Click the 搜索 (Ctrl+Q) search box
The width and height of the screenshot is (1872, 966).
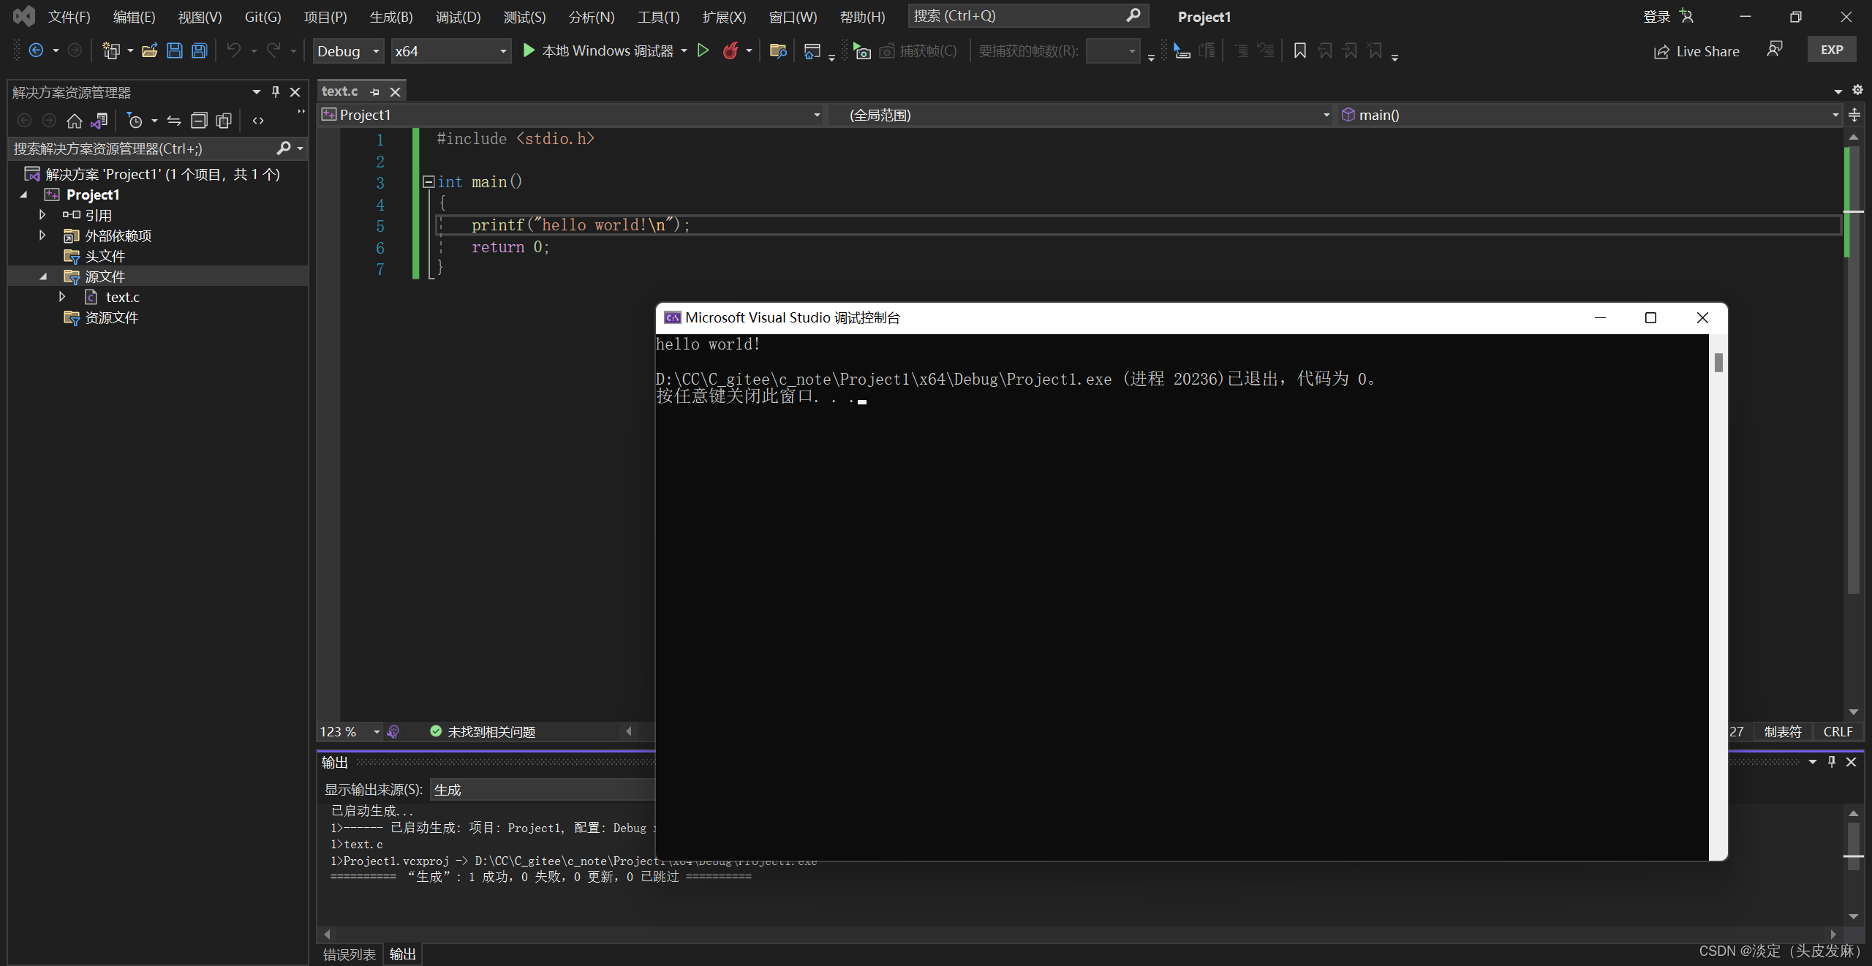[1016, 16]
